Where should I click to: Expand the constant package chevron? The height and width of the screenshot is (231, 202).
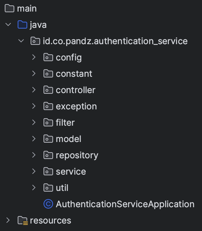34,73
